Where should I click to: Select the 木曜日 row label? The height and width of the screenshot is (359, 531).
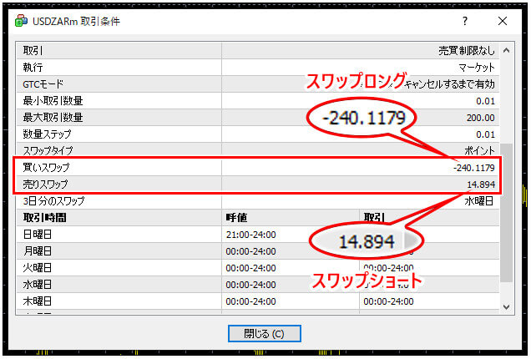coord(38,301)
